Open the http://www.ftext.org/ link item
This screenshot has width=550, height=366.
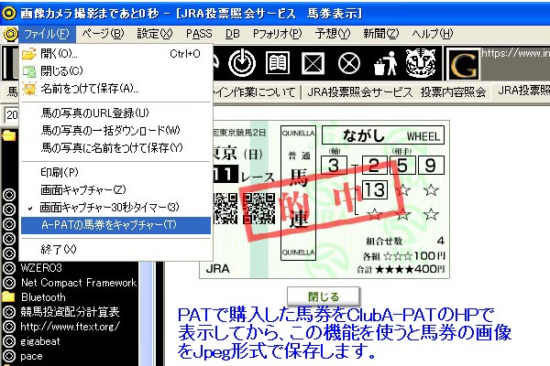coord(71,327)
